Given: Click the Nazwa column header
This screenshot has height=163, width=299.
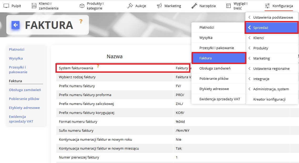Looking at the screenshot, I should 115,56.
